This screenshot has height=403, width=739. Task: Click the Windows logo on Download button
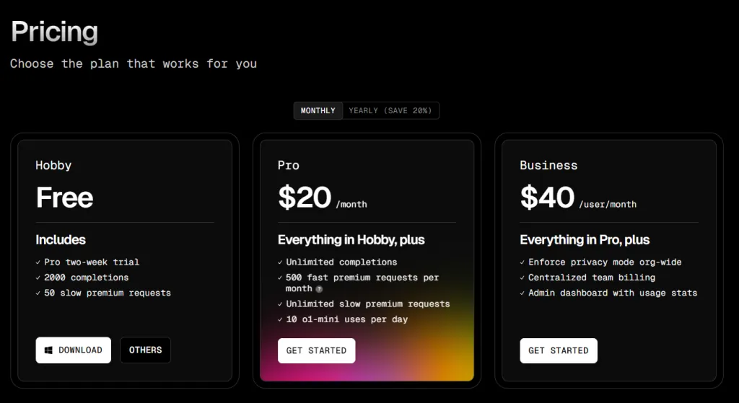[x=48, y=350]
